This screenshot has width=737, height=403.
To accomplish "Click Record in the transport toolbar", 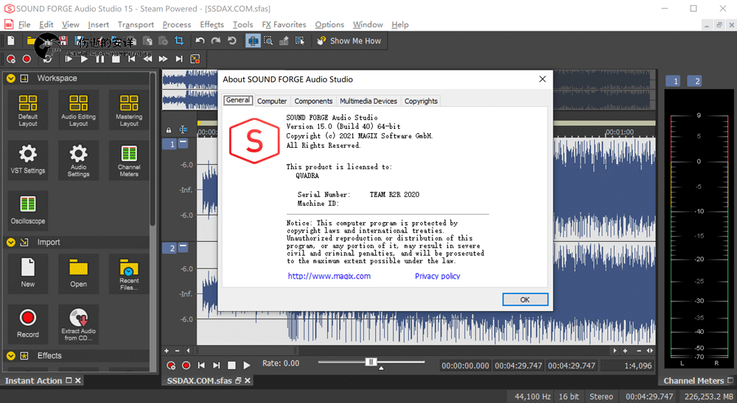I will (27, 59).
